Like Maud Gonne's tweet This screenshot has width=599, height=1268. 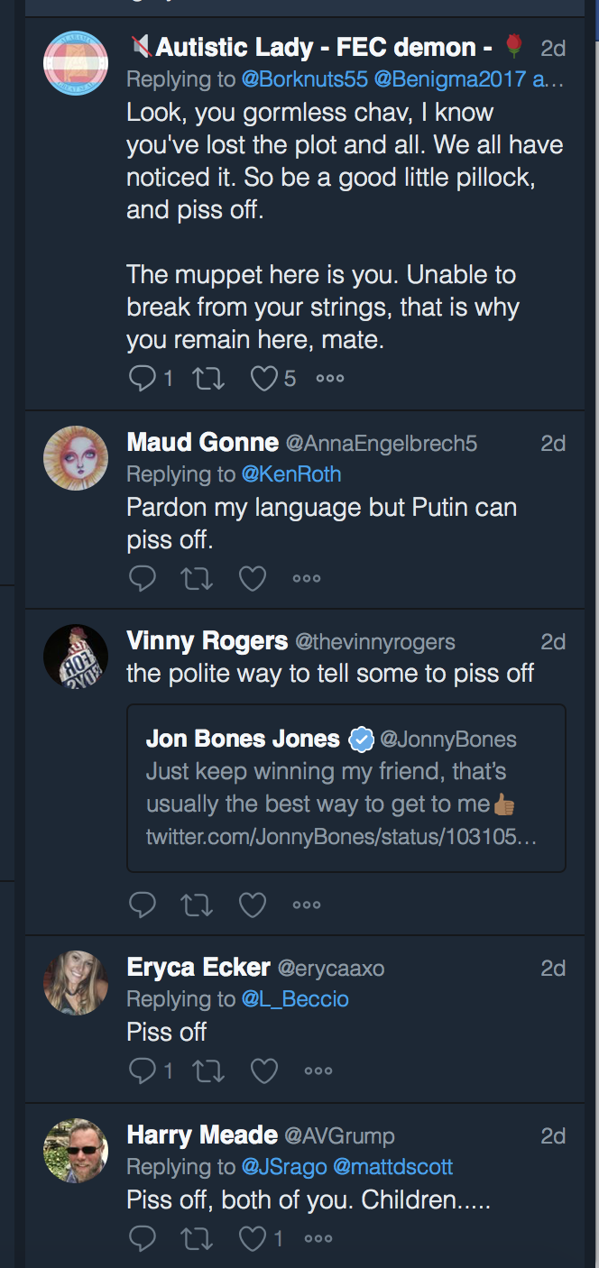point(252,578)
